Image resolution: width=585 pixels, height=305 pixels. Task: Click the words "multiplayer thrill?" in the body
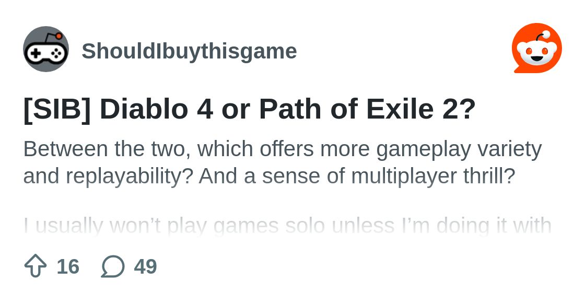(433, 176)
